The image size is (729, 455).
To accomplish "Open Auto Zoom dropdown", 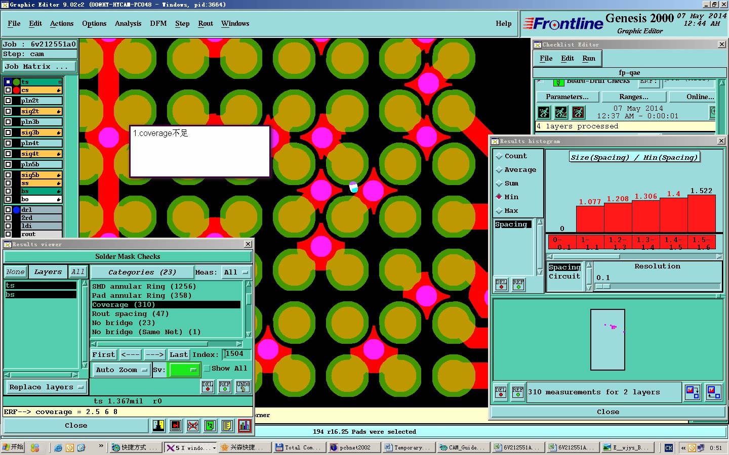I will point(121,370).
